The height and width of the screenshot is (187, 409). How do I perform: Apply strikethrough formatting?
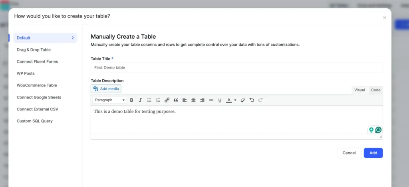click(x=211, y=100)
